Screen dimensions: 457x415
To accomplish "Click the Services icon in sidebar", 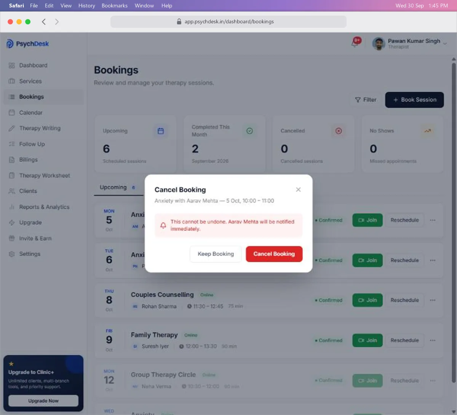I will [12, 81].
